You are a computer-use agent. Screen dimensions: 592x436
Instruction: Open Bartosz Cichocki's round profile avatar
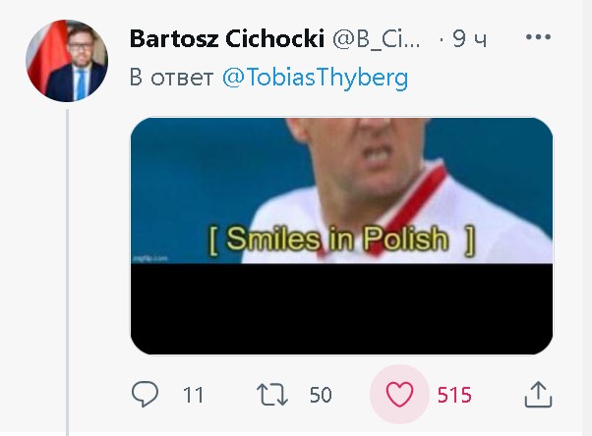(x=67, y=61)
